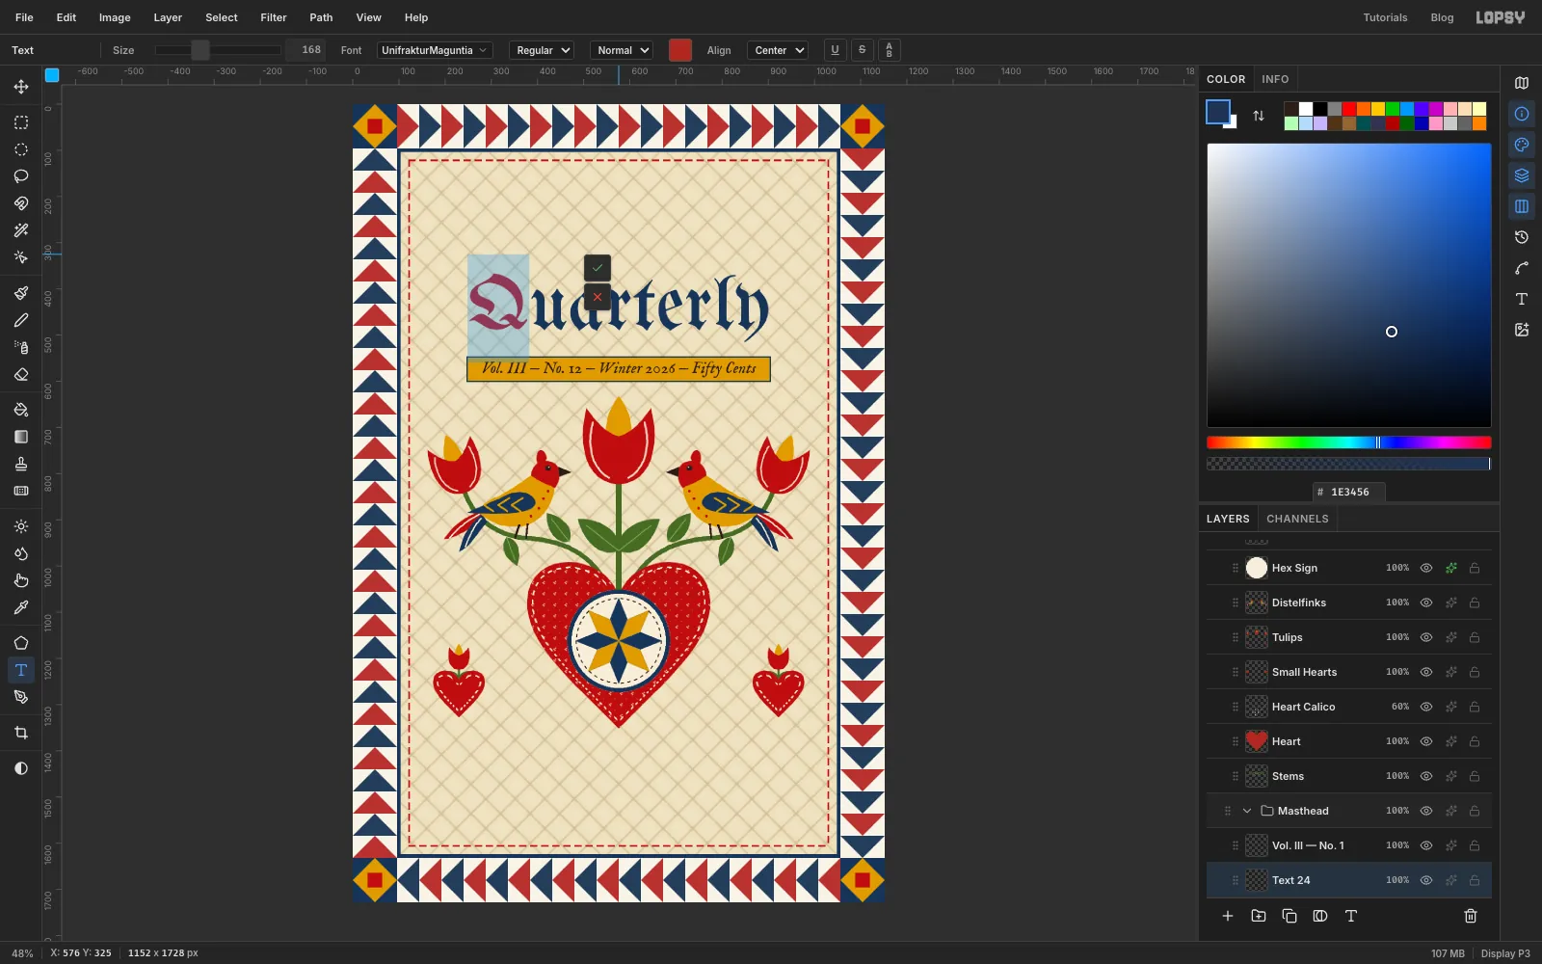Hide the Heart Calico layer
1542x964 pixels.
(1426, 707)
